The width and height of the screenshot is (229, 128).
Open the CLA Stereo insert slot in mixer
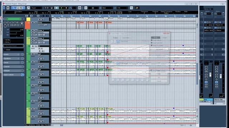pyautogui.click(x=208, y=25)
